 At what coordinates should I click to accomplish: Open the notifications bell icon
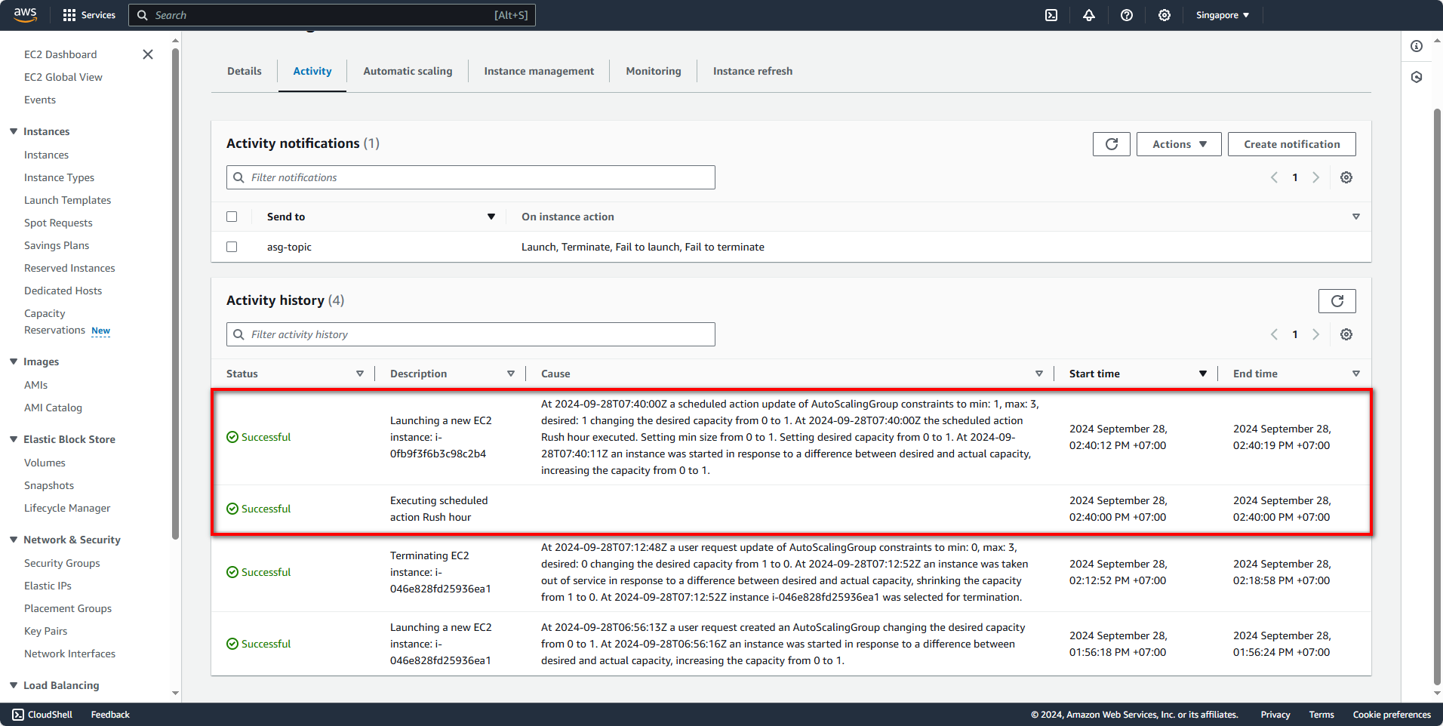(1088, 15)
